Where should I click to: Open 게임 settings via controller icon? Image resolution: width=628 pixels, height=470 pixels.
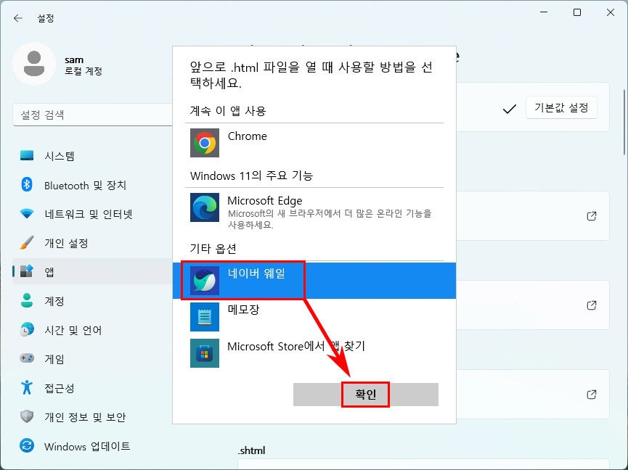pyautogui.click(x=26, y=358)
